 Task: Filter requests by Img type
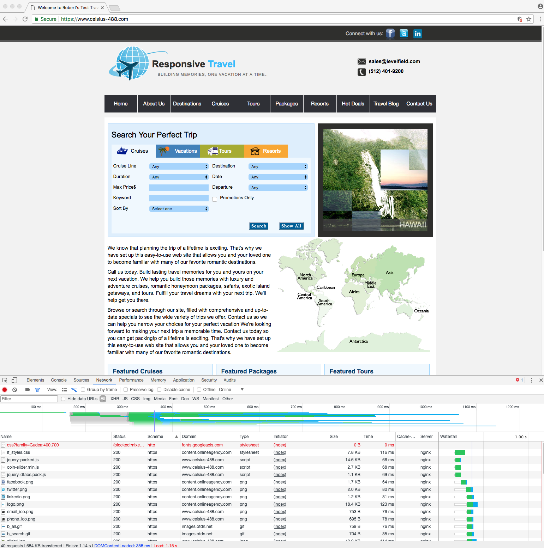click(x=147, y=399)
